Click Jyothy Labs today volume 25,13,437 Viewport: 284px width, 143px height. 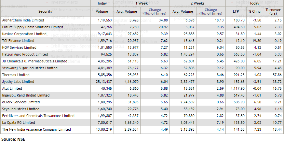coord(104,82)
